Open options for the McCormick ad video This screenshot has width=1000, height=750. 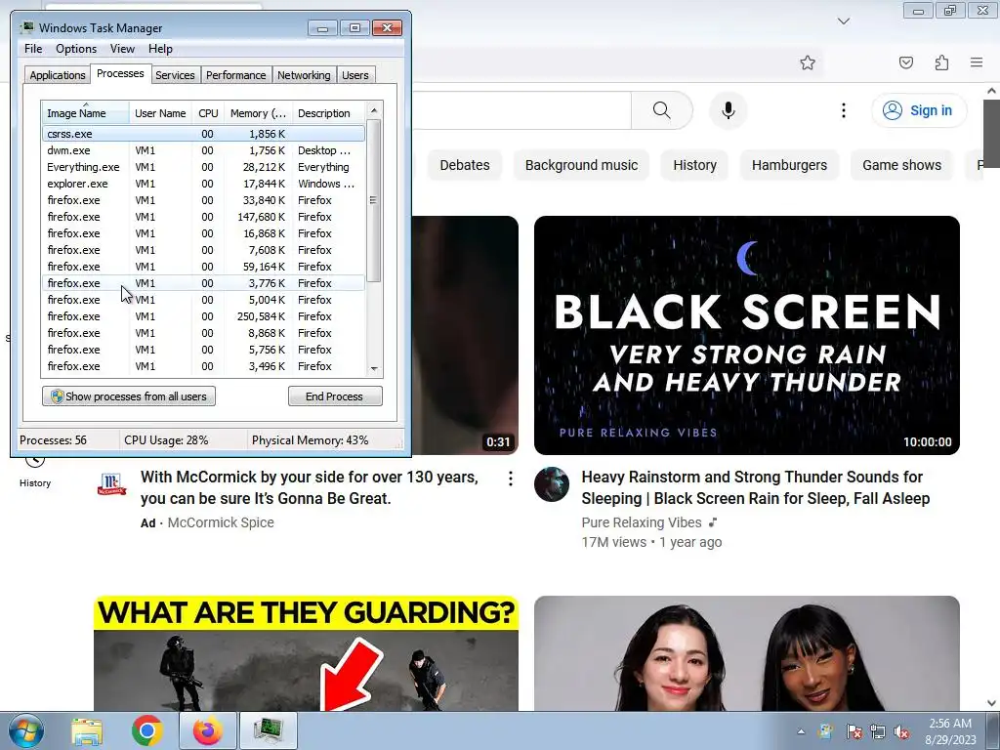click(510, 479)
